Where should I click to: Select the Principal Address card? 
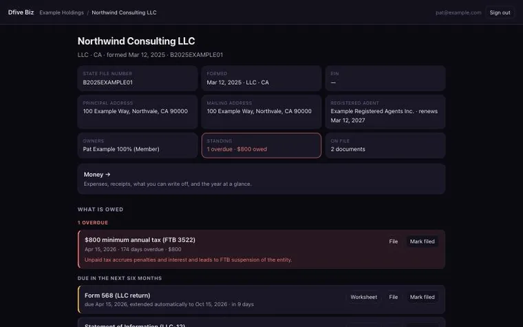click(138, 112)
